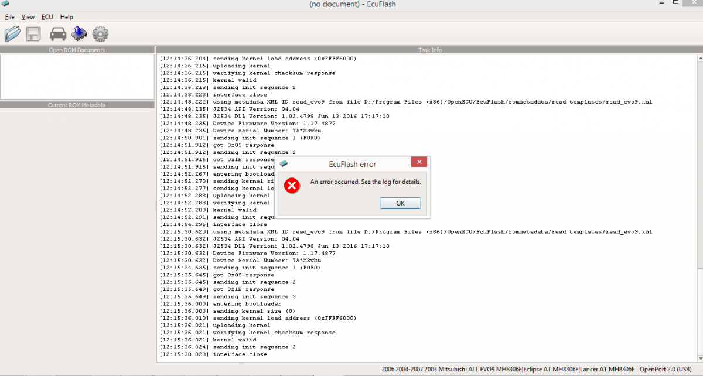Select log line [12:15:35.649] got 0x1B response
The image size is (703, 376).
pos(217,289)
